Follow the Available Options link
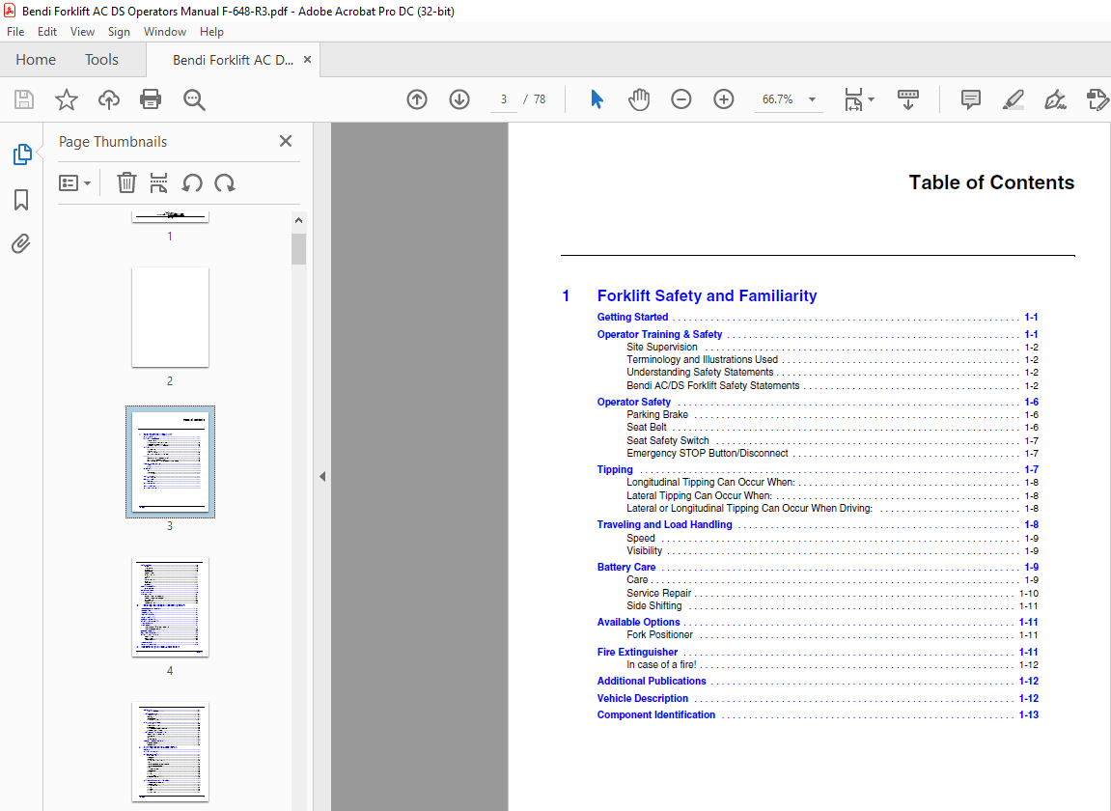 point(638,622)
